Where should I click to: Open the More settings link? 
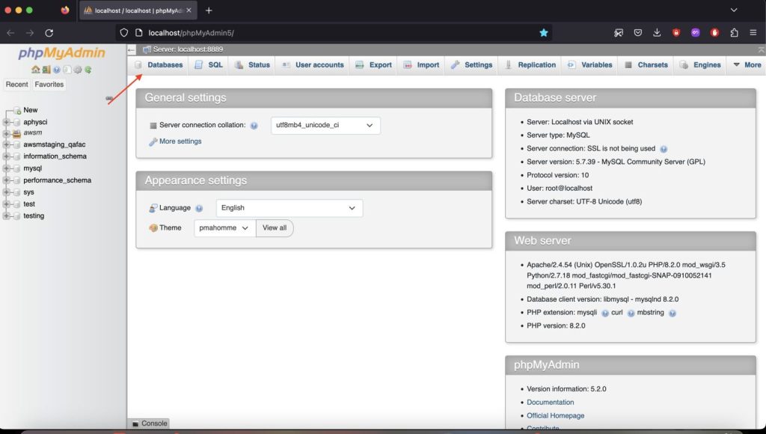click(x=180, y=141)
